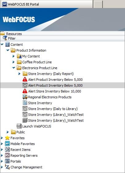This screenshot has height=173, width=125.
Task: Expand Store Inventory (Daily Report) folder
Action: (19, 74)
